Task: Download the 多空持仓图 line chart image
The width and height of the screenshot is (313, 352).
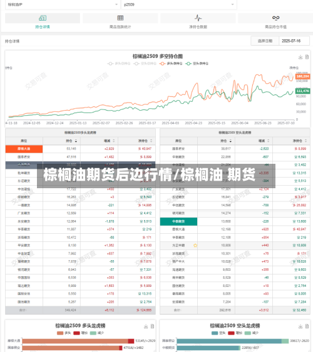Action: coord(300,57)
